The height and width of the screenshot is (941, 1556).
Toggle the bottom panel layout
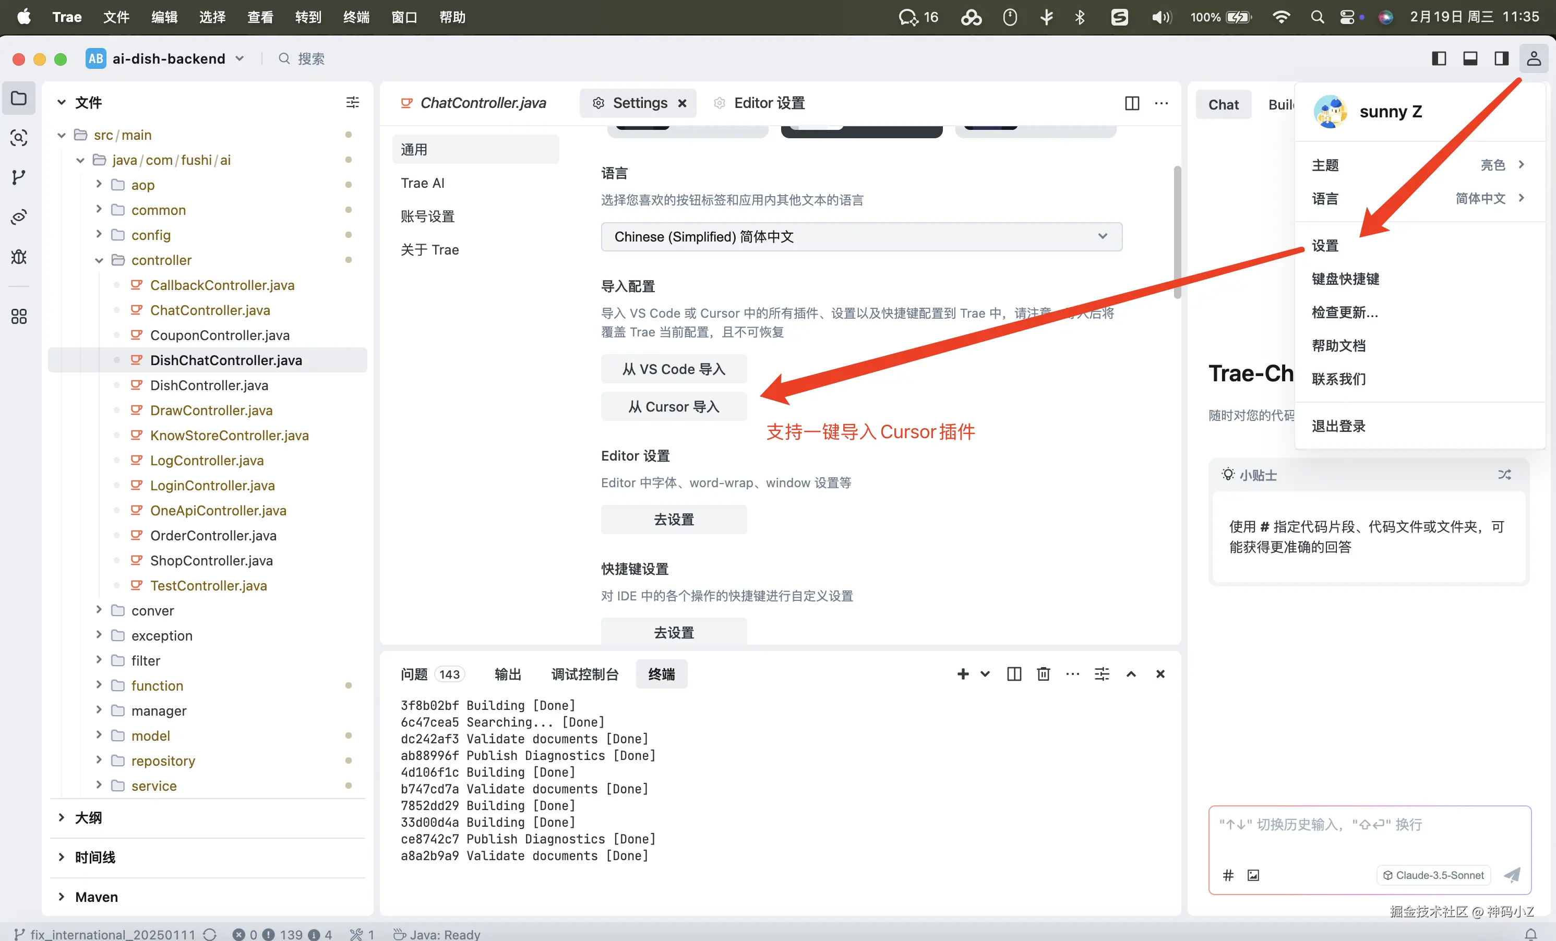1470,59
